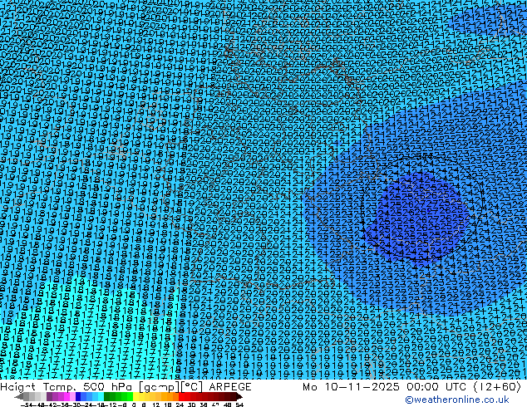Pick the cyan -18°C legend swatch
Image resolution: width=527 pixels, height=407 pixels.
(x=101, y=396)
